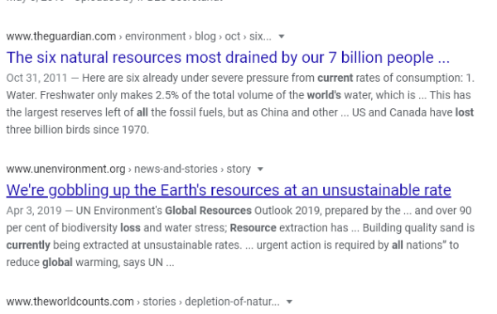Click the "stories › depletion-of-natur..." breadcrumb path

[211, 302]
